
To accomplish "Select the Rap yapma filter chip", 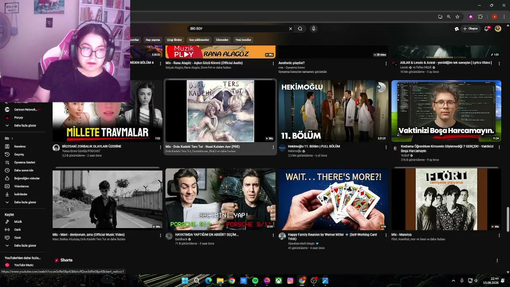I will [153, 40].
